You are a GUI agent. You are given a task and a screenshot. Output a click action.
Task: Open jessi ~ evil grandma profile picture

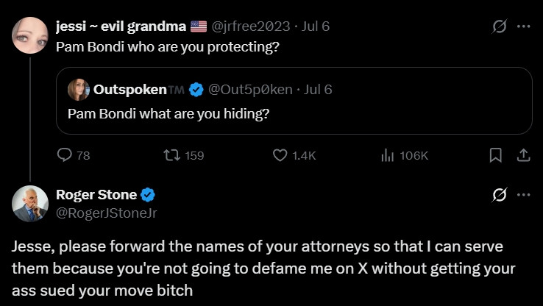[x=29, y=35]
